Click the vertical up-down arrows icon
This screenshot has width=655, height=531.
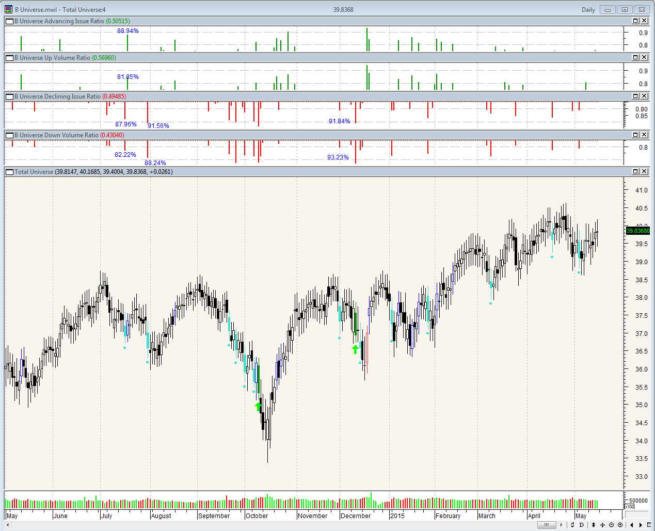point(594,525)
